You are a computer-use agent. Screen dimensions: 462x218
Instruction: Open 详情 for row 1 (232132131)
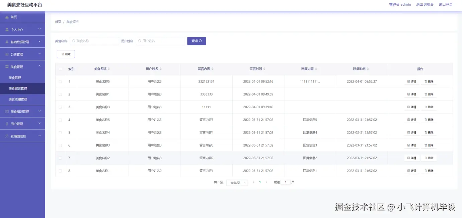pyautogui.click(x=412, y=81)
